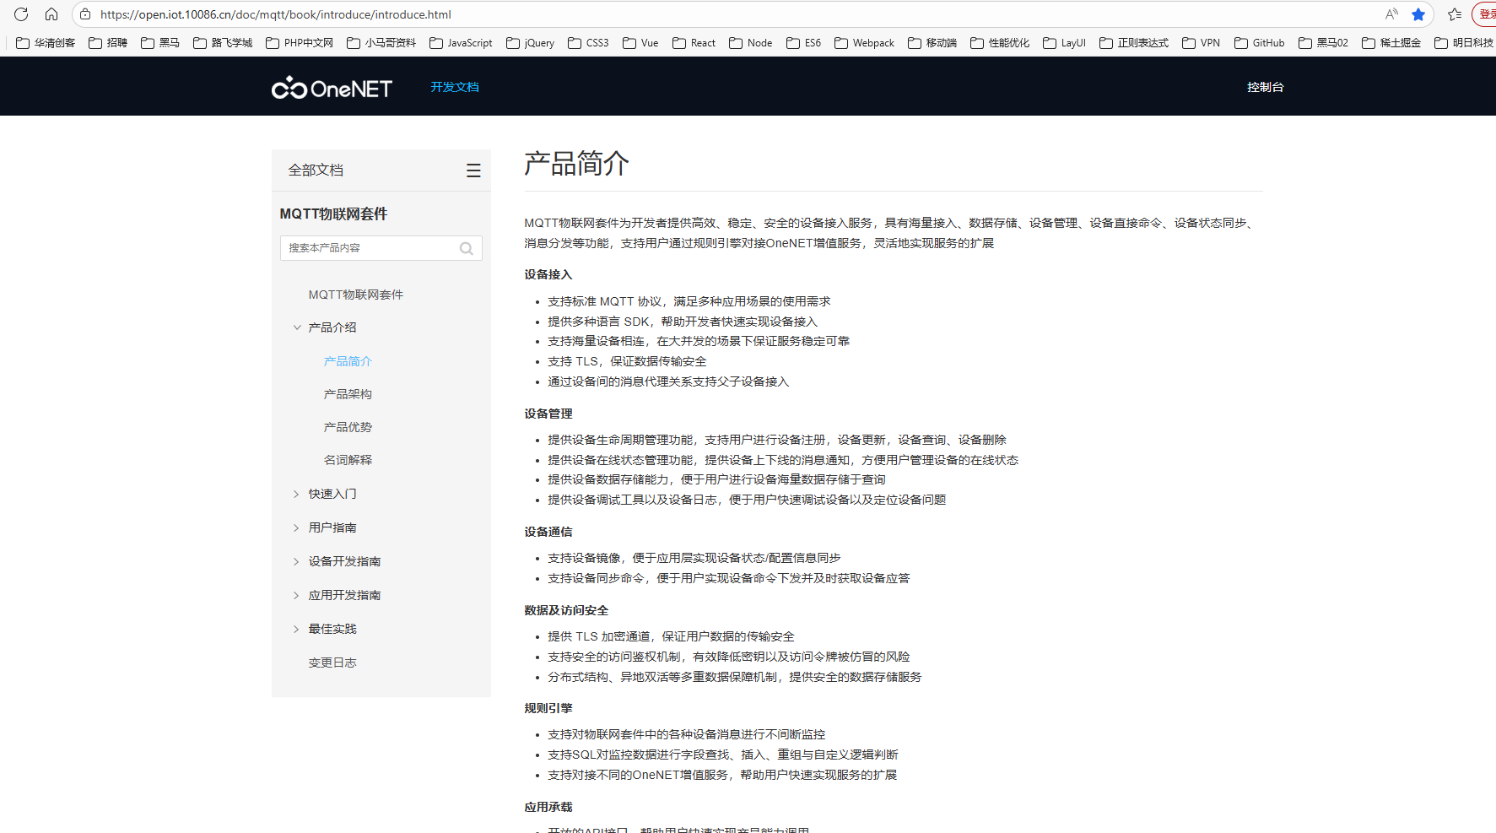Screen dimensions: 1496x833
Task: Open the 移动端 bookmark folder
Action: click(x=932, y=43)
